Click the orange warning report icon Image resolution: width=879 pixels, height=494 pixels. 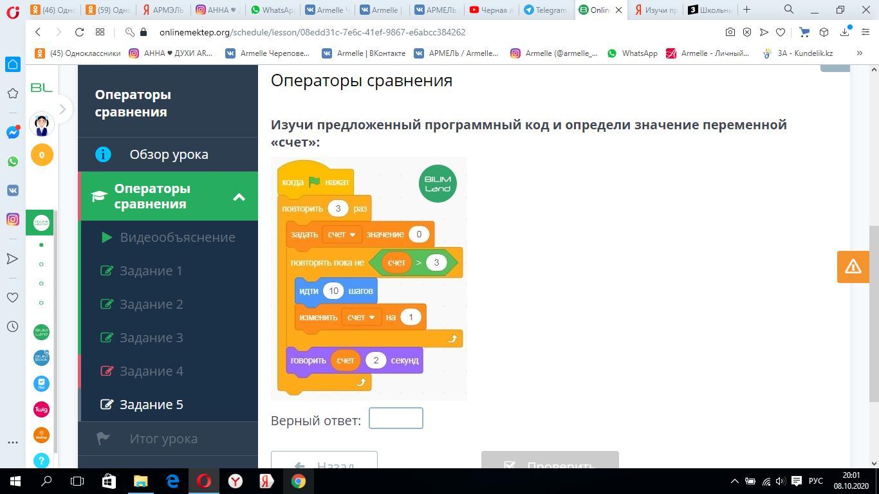click(853, 266)
